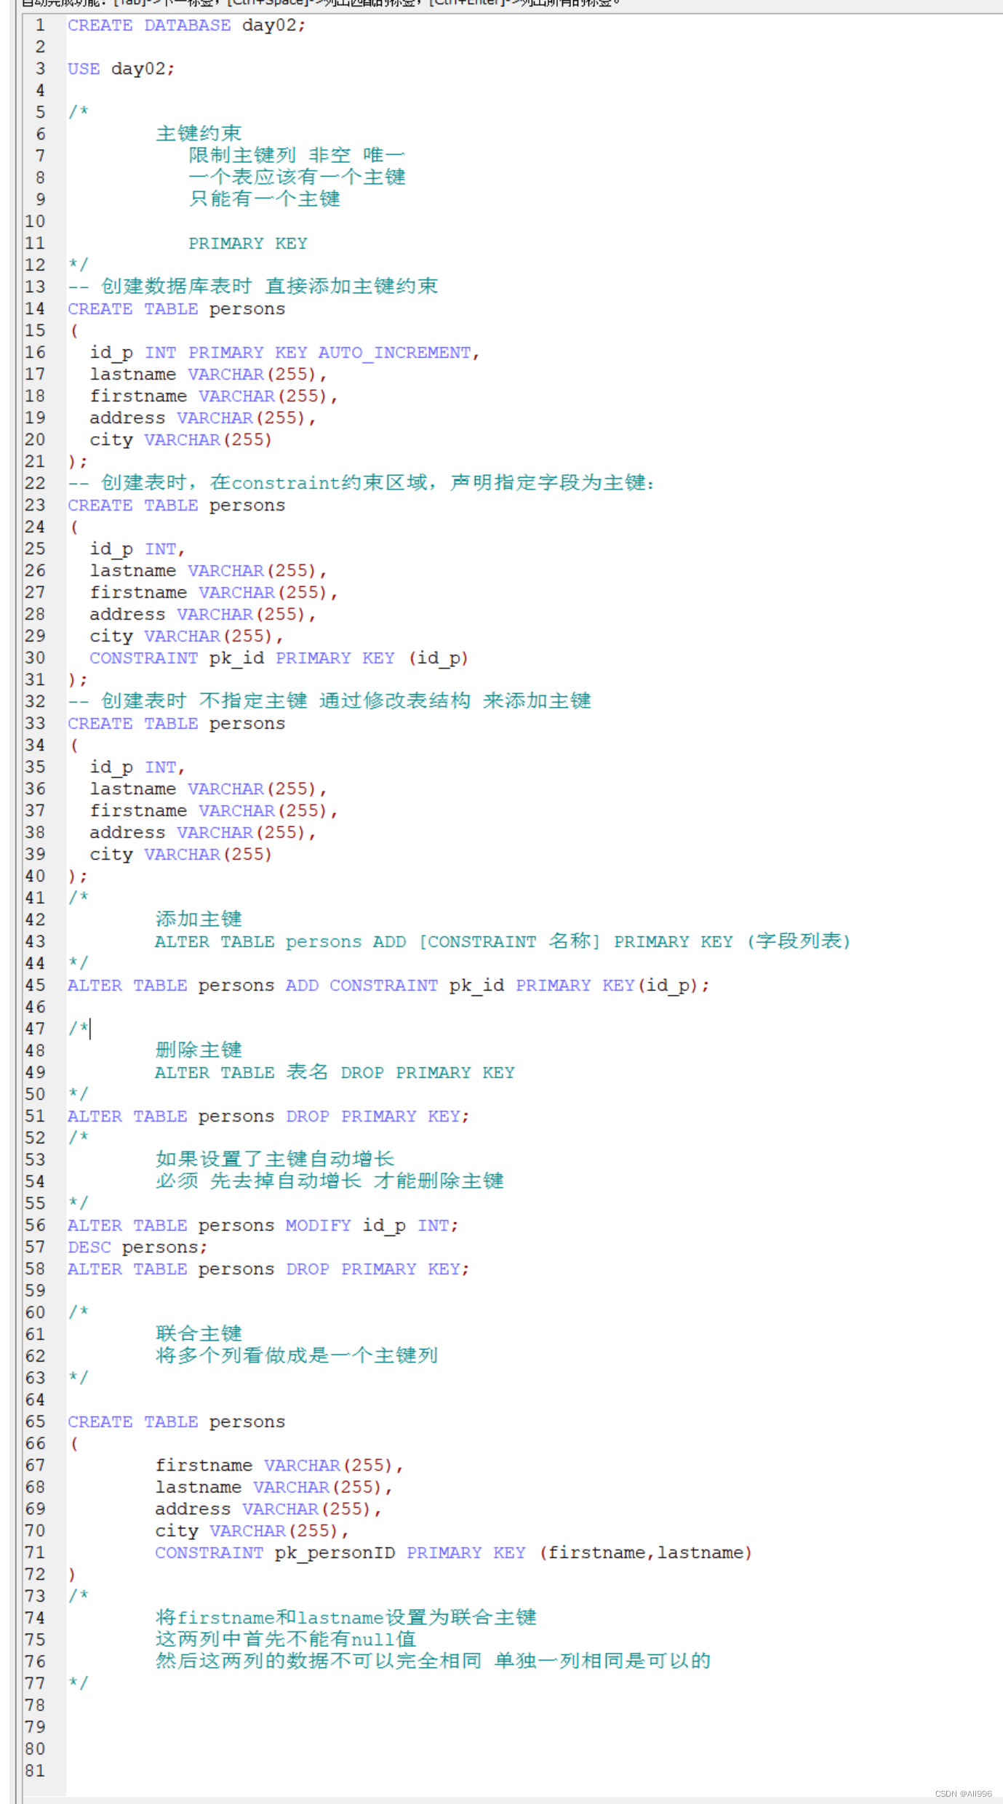Click comment heading '联合主键'
This screenshot has height=1804, width=1003.
click(x=199, y=1334)
